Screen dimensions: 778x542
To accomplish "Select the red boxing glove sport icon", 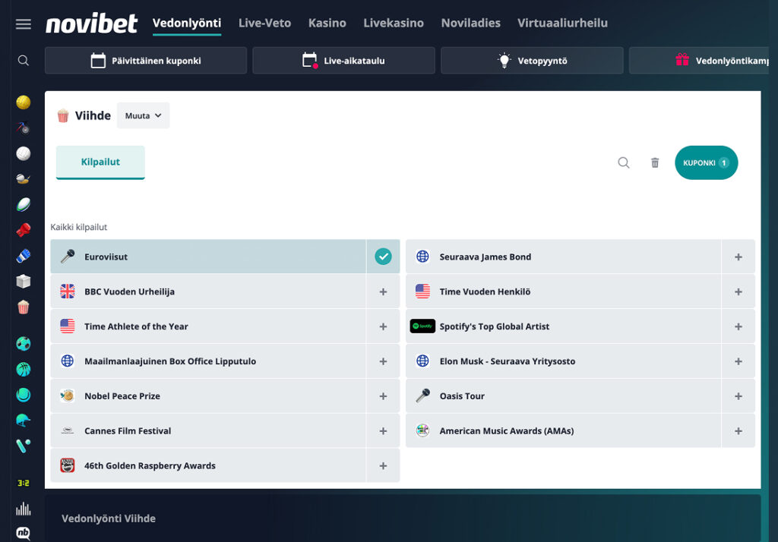I will pos(24,229).
